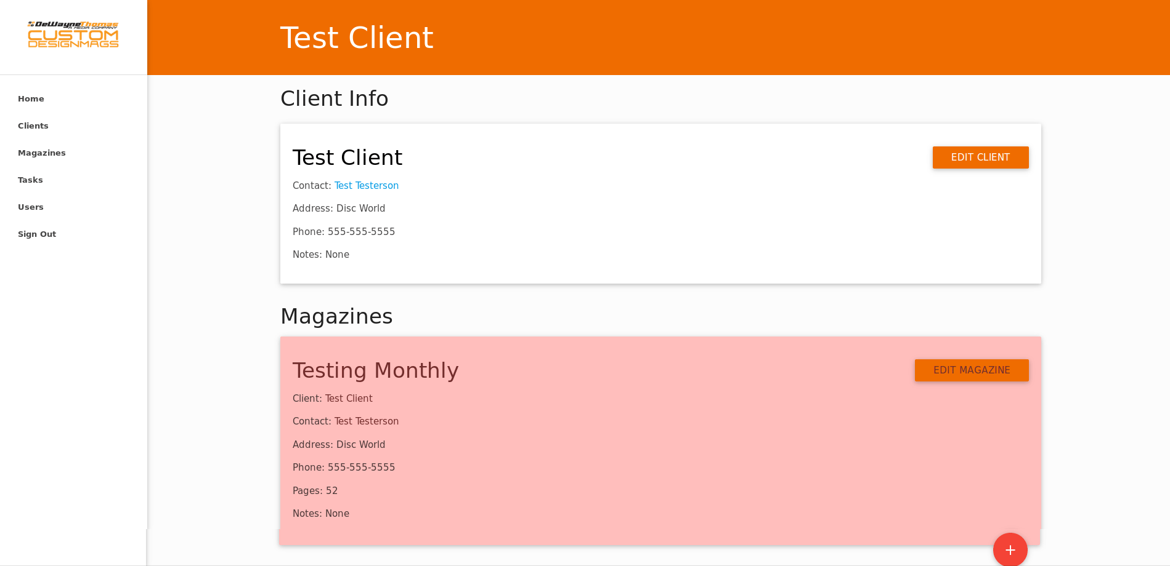
Task: Go to Home in the sidebar
Action: (x=31, y=99)
